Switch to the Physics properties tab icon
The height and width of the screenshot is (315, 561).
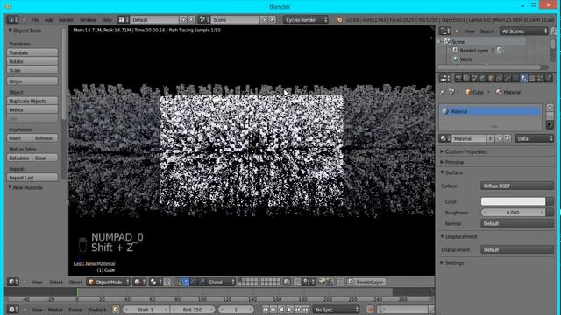click(x=549, y=78)
